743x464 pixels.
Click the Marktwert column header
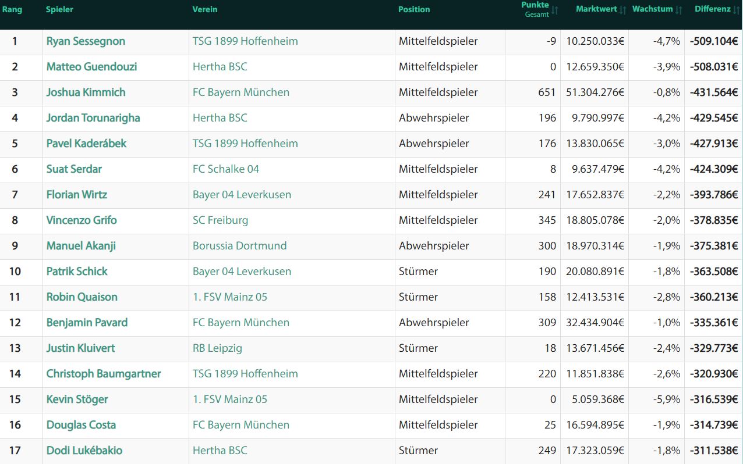click(596, 9)
